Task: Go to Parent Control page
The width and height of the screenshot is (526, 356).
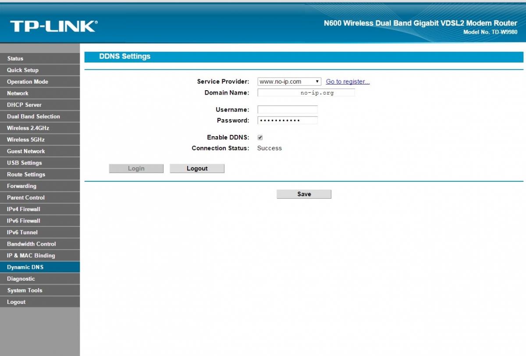Action: tap(40, 197)
